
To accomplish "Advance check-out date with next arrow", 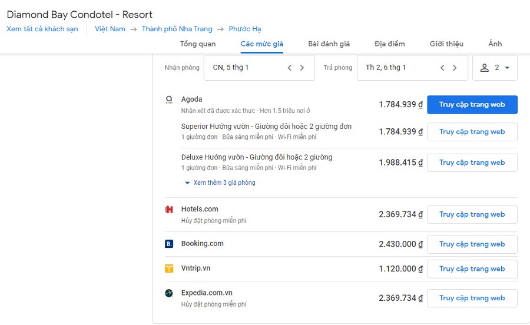I will [455, 68].
